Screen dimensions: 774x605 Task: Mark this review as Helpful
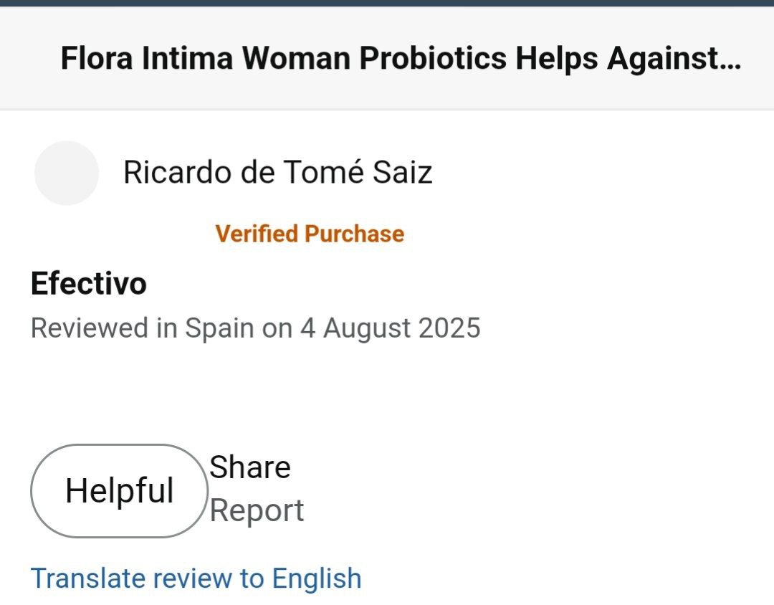pyautogui.click(x=119, y=491)
